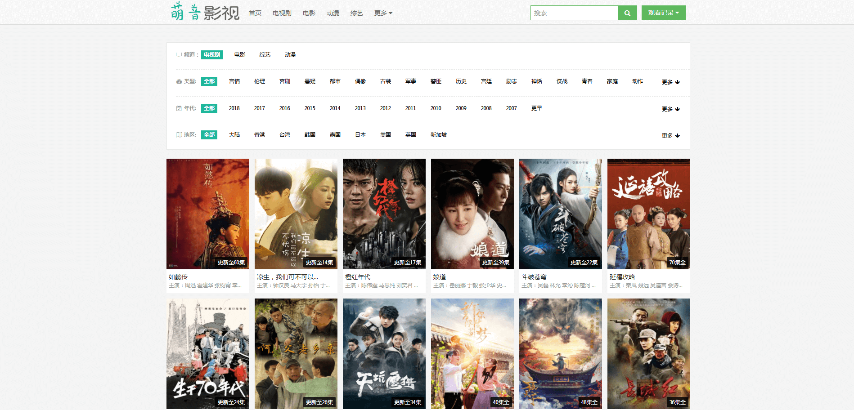Filter by 历史 genre

pos(461,81)
